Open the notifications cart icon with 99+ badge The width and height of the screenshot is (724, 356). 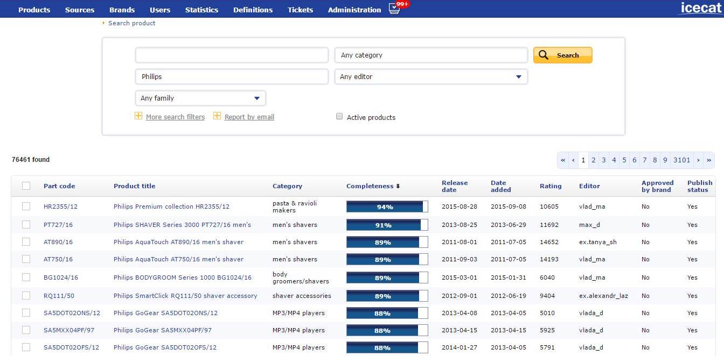(x=395, y=9)
